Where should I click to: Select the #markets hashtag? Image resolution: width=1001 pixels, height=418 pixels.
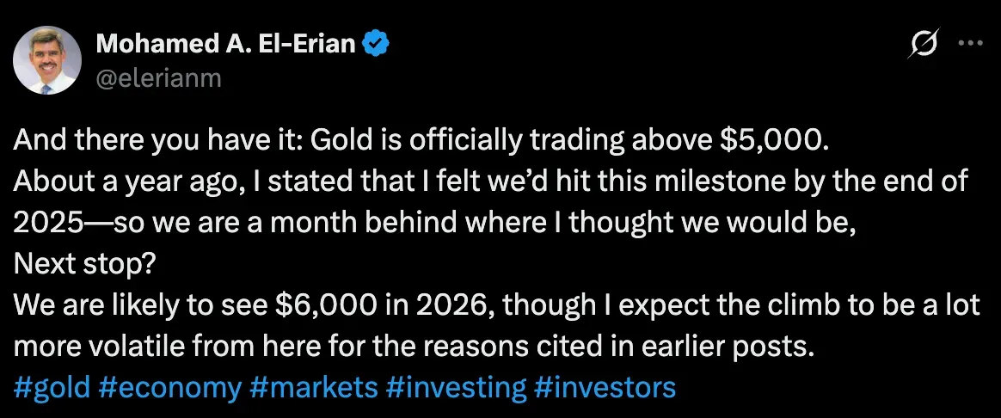[313, 388]
